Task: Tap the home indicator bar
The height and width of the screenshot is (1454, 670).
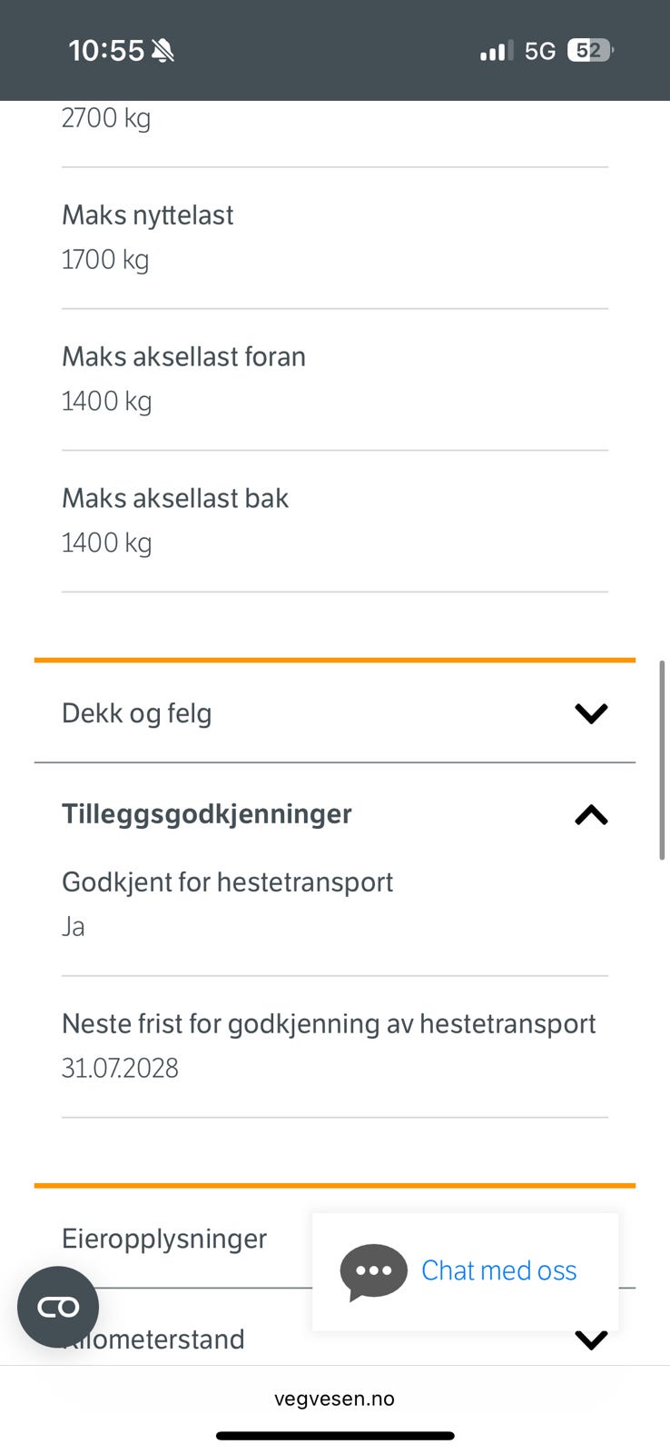Action: coord(335,1436)
